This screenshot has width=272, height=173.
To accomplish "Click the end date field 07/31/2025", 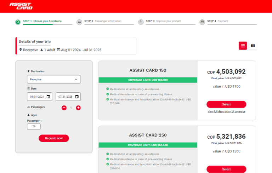I will pos(68,97).
